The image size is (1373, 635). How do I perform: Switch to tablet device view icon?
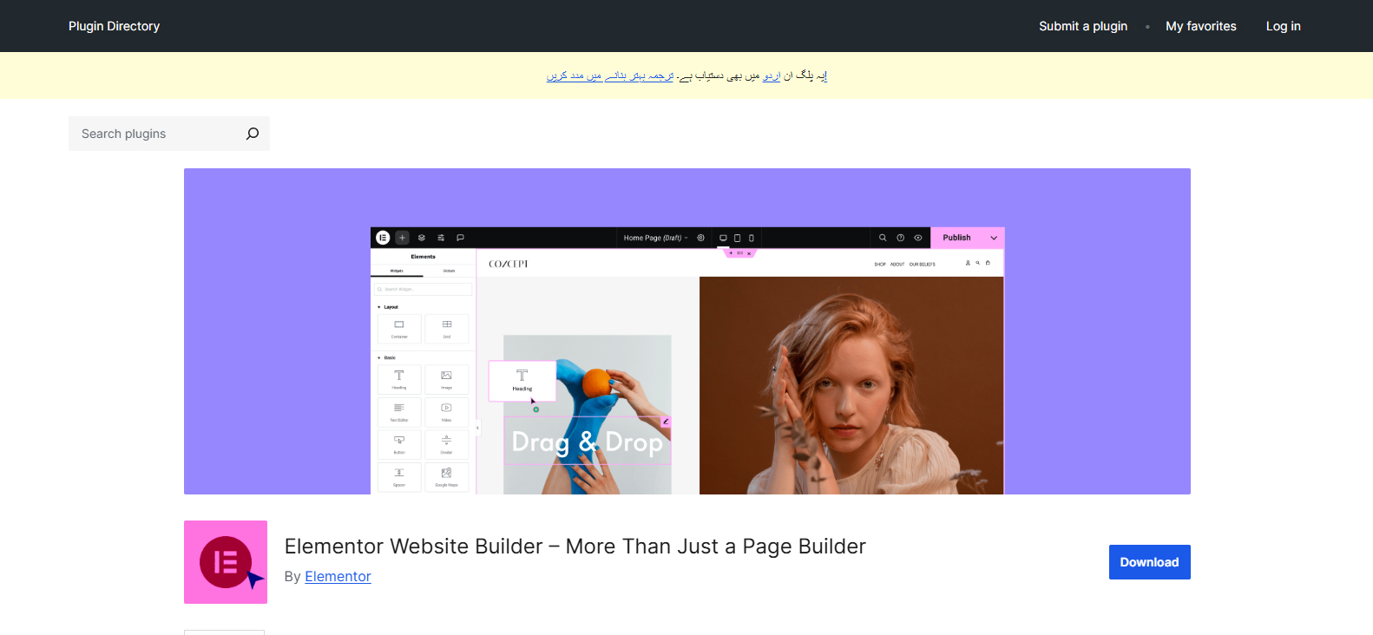pyautogui.click(x=738, y=238)
